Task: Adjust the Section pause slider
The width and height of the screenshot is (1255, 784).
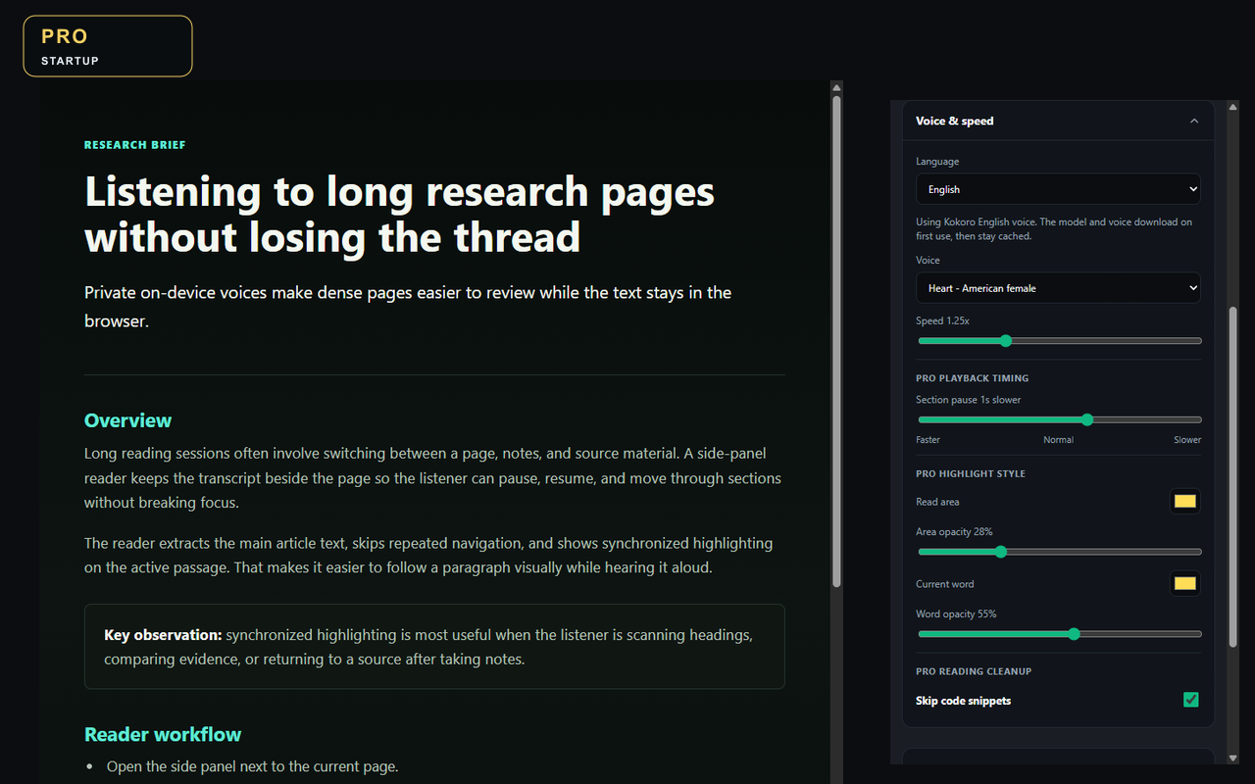Action: pos(1059,419)
